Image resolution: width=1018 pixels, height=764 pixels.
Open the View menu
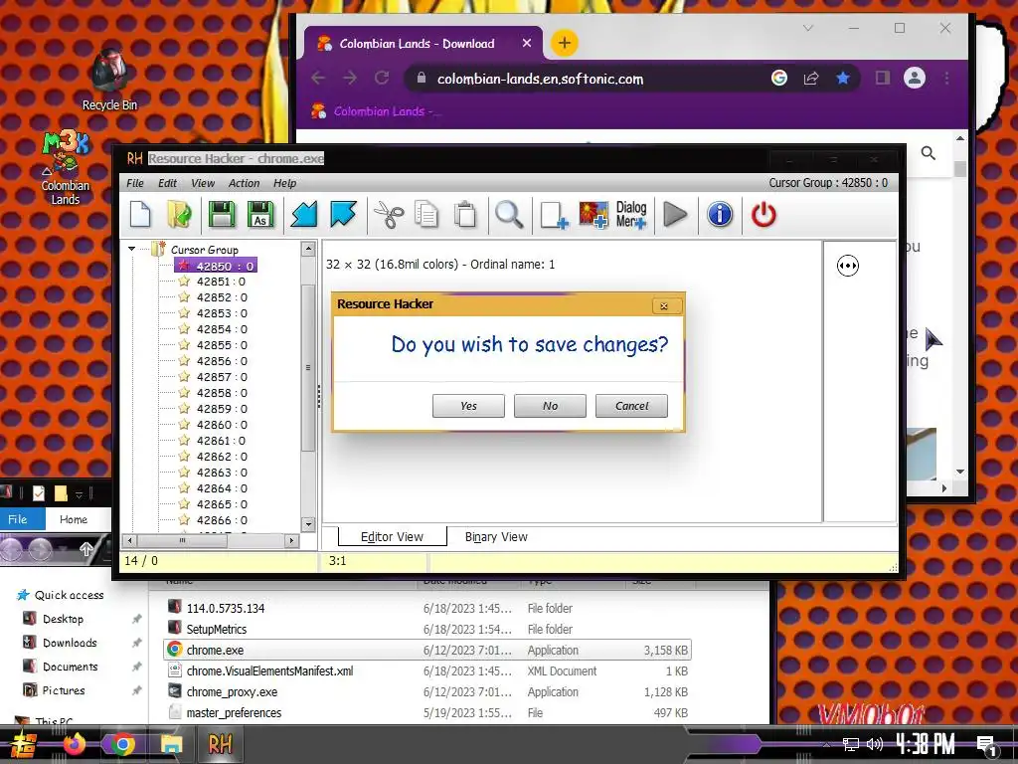[x=203, y=183]
